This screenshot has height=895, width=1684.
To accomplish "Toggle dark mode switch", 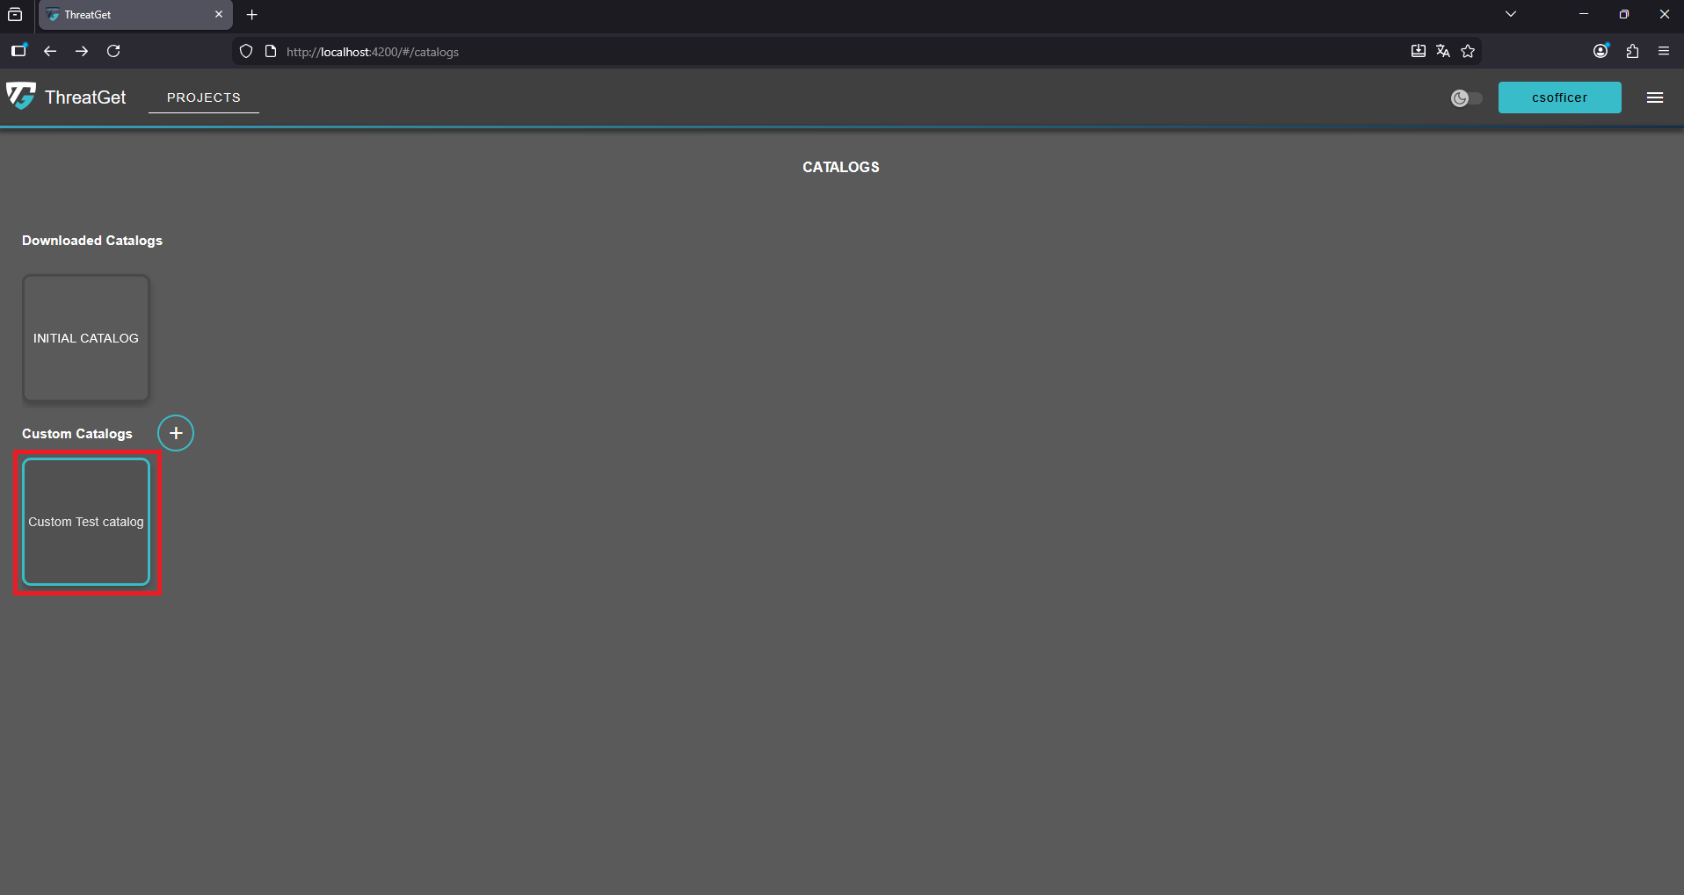I will 1466,98.
